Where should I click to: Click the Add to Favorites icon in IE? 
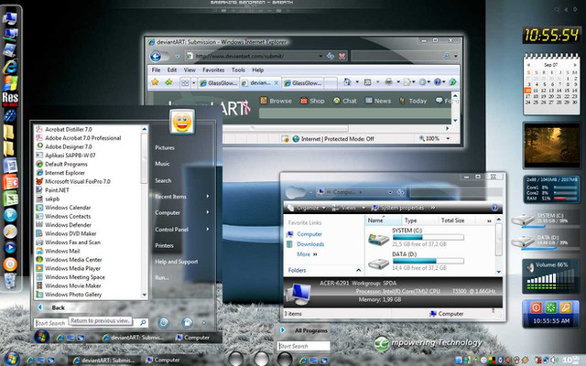168,82
